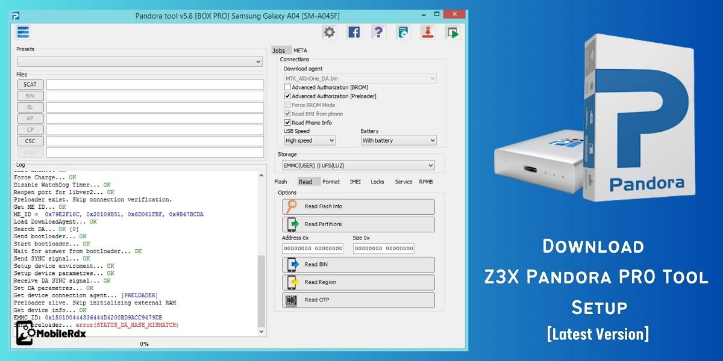Uncheck Advanced Authorization [Preloader]
The width and height of the screenshot is (723, 361).
pos(287,96)
